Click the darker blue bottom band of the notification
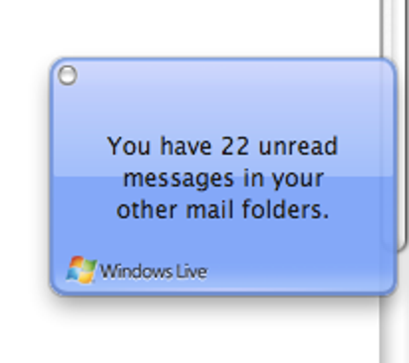Image resolution: width=409 pixels, height=363 pixels. coord(223,234)
